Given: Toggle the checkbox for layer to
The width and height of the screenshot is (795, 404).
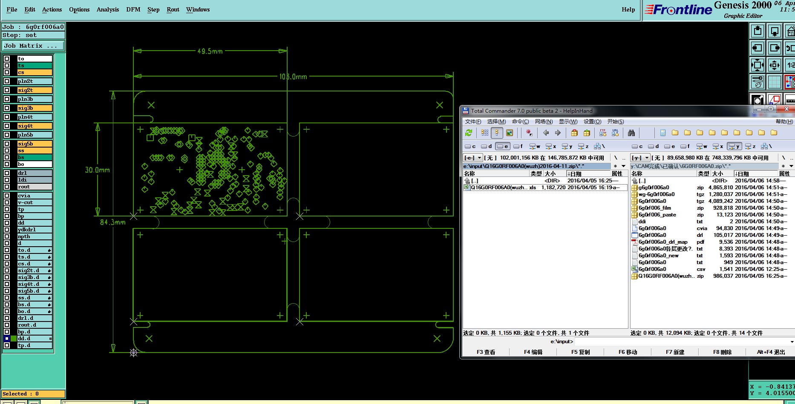Looking at the screenshot, I should [7, 59].
